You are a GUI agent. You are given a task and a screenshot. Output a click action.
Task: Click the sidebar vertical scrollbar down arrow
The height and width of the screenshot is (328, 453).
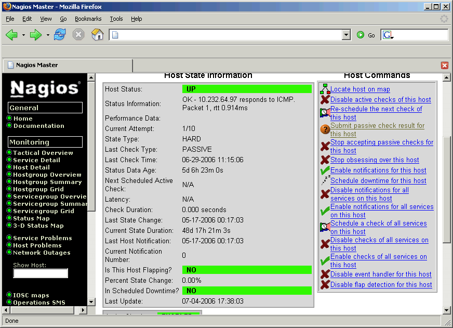(91, 302)
